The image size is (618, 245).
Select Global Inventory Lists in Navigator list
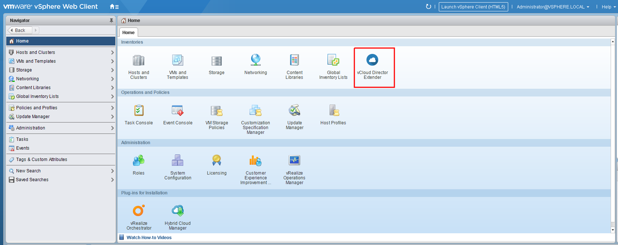pyautogui.click(x=61, y=96)
